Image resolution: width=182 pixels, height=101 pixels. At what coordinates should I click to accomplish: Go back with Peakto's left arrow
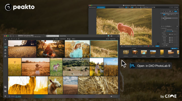coord(13,36)
